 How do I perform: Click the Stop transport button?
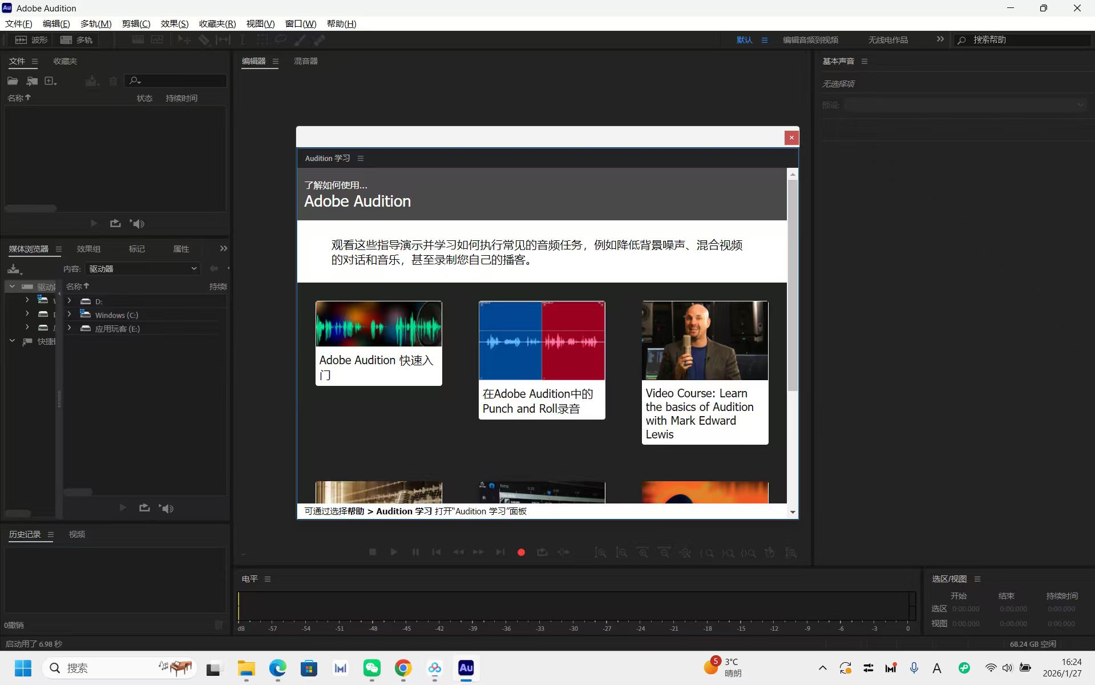[373, 552]
